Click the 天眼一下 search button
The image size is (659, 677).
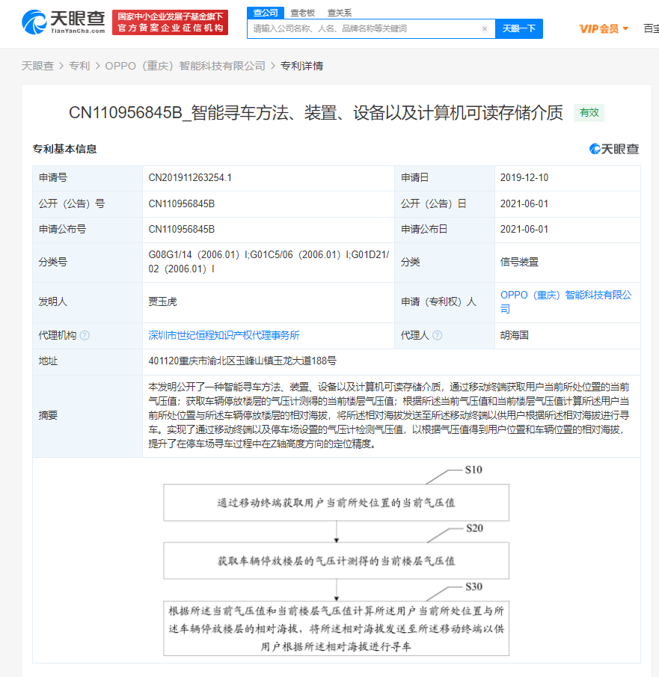click(518, 29)
